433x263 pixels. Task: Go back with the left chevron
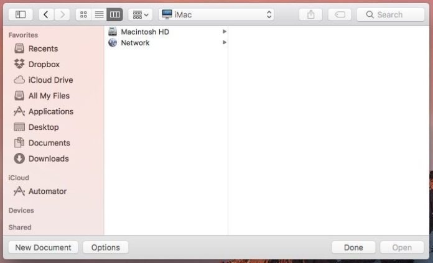point(46,15)
